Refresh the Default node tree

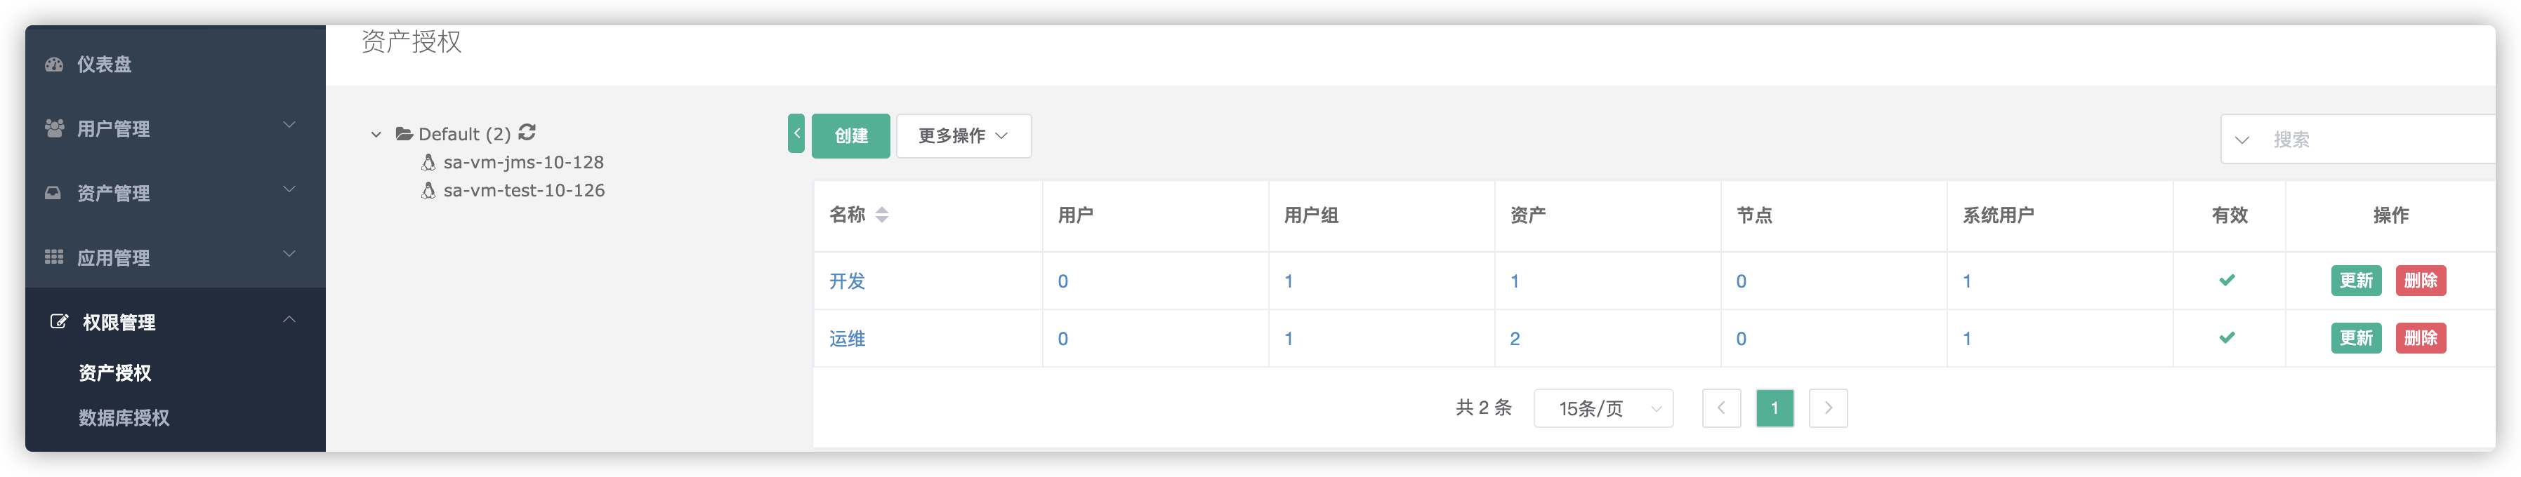tap(527, 132)
